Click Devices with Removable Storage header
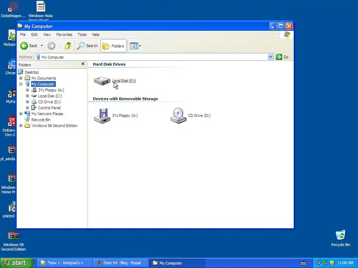The image size is (358, 268). click(x=126, y=99)
